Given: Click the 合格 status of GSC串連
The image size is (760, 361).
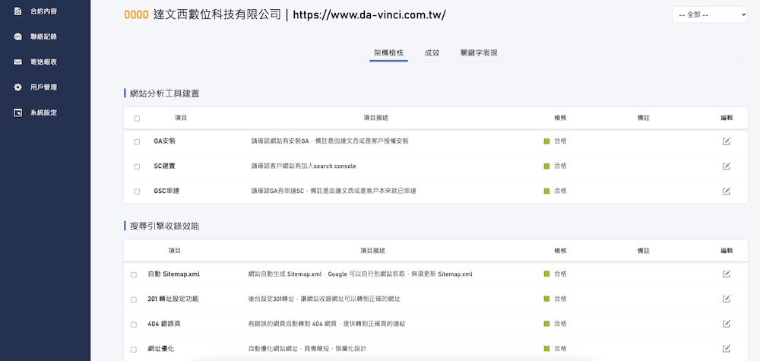Looking at the screenshot, I should click(560, 191).
